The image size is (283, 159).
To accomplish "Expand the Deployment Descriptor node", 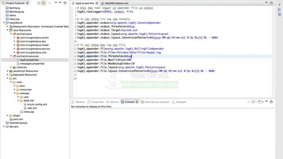I will click(x=8, y=26).
